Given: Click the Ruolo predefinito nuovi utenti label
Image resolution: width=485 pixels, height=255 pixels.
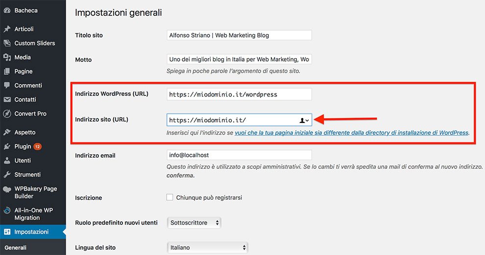Looking at the screenshot, I should pyautogui.click(x=116, y=223).
